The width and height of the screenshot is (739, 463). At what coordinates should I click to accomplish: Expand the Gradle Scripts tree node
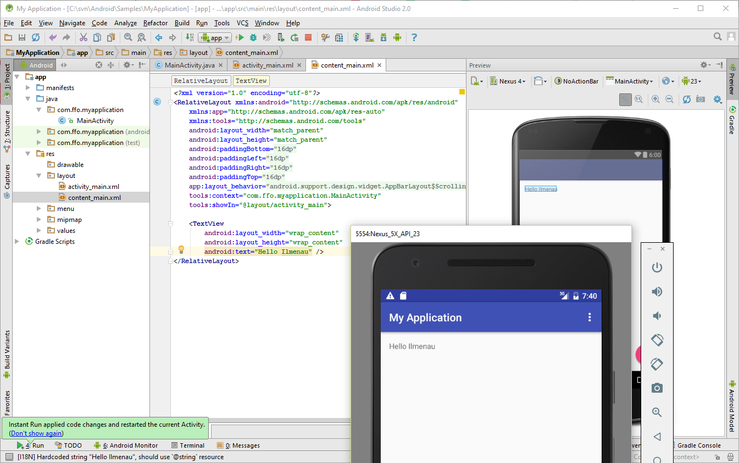coord(18,242)
